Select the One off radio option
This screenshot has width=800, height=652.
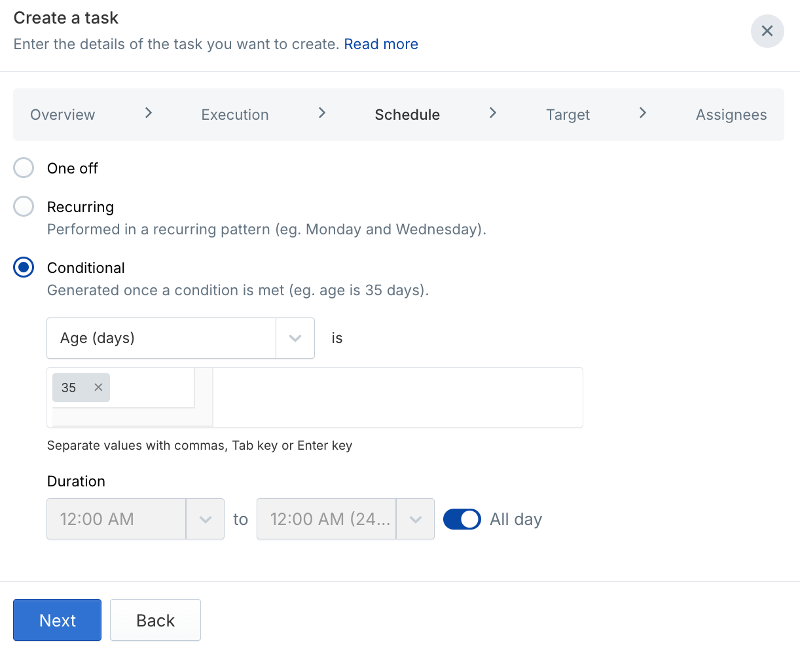coord(24,168)
